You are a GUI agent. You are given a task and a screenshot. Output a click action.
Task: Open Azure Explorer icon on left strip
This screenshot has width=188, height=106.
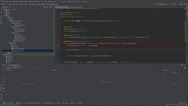tap(1, 24)
